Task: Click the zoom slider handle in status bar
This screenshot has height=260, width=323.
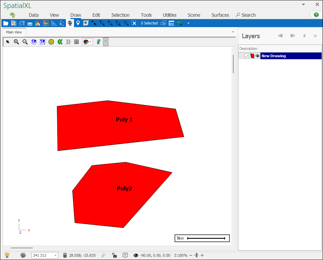Action: point(196,255)
